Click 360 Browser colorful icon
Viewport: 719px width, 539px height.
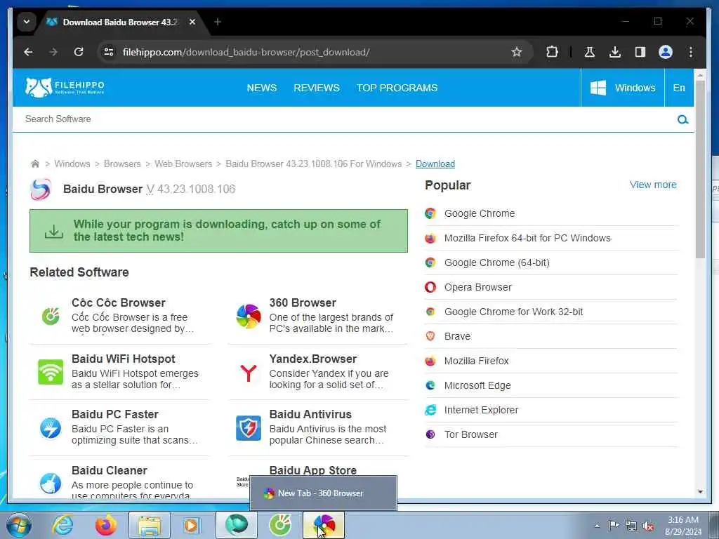pyautogui.click(x=248, y=316)
